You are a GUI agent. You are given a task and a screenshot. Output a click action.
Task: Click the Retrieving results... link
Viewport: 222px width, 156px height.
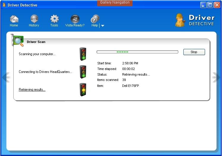32,90
